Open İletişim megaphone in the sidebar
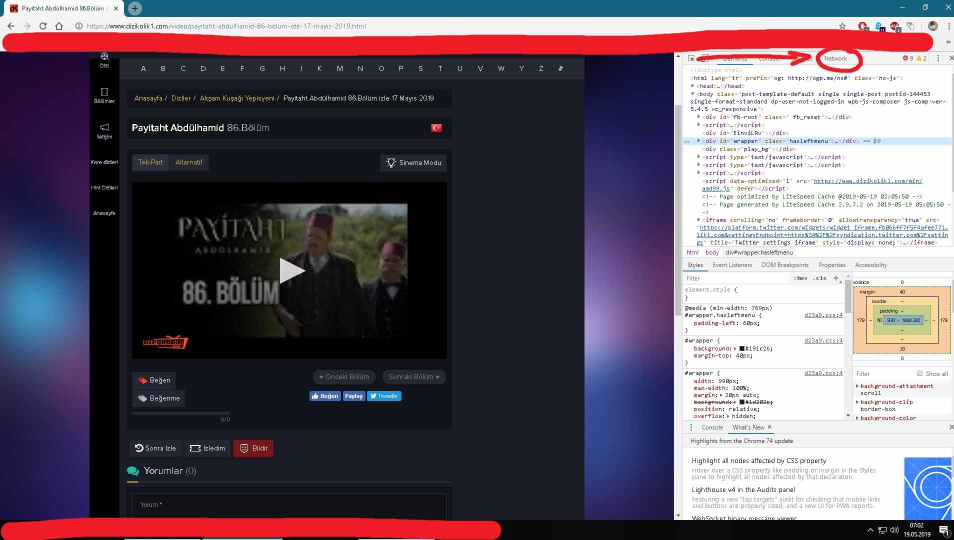 point(104,131)
